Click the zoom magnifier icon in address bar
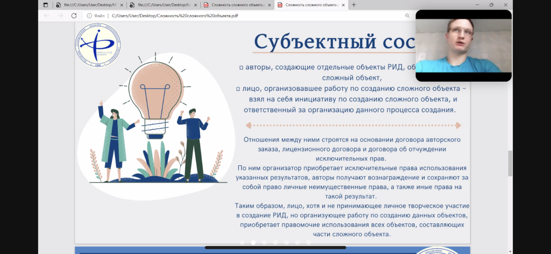551x254 pixels. [407, 16]
